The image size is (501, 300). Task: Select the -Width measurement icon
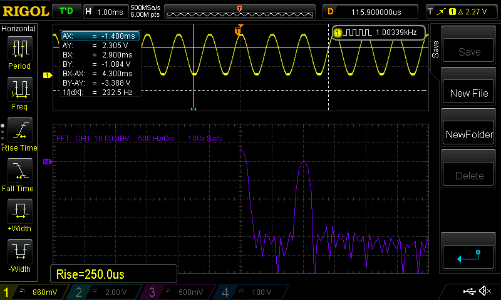pyautogui.click(x=19, y=252)
